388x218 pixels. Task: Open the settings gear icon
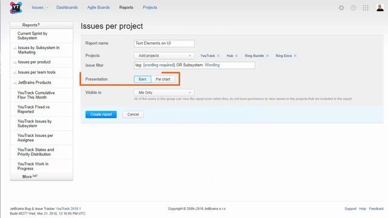(341, 8)
